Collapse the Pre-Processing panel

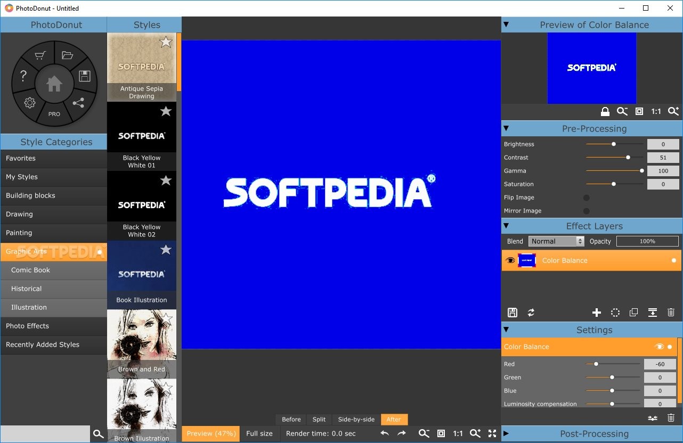506,128
